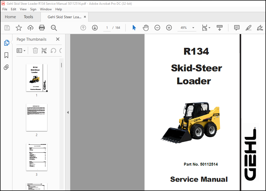The width and height of the screenshot is (266, 191).
Task: Select the Gehl Skid Steer document tab
Action: [x=64, y=17]
